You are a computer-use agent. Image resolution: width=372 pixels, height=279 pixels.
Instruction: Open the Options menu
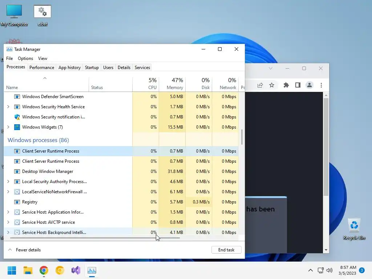click(x=25, y=58)
